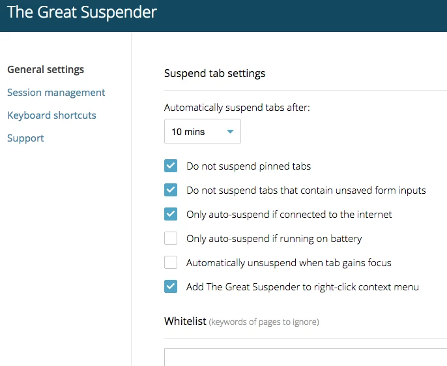Screen dimensions: 447x366
Task: Click "The Great Suspender" header title
Action: [x=82, y=13]
